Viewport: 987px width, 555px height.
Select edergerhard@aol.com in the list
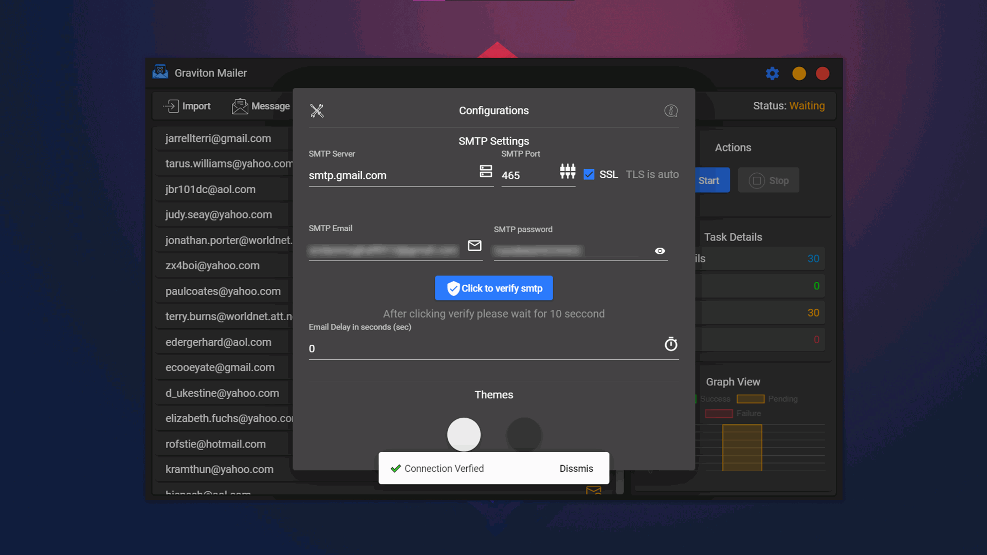pyautogui.click(x=224, y=342)
